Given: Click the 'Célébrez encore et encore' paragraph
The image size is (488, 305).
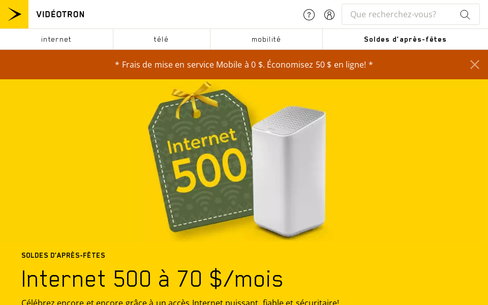Looking at the screenshot, I should (180, 302).
